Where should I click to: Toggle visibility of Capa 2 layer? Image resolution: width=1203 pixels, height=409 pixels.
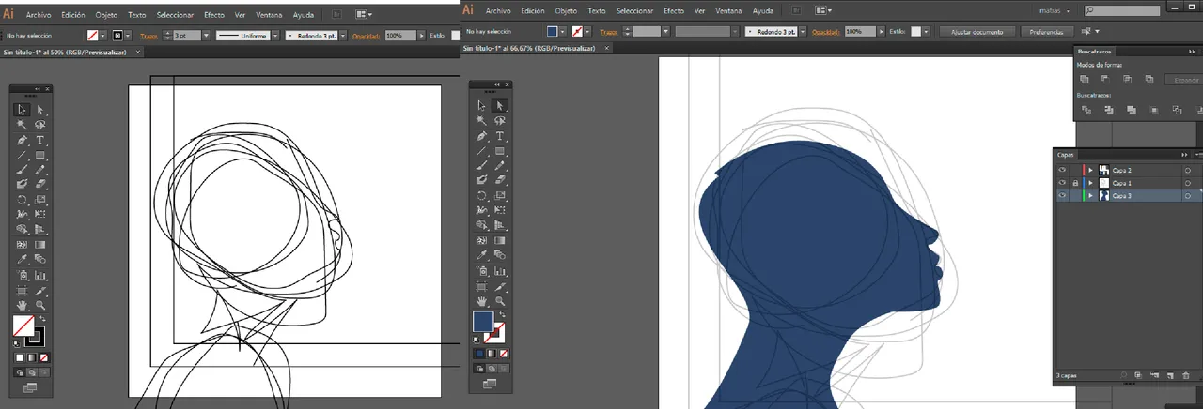pyautogui.click(x=1062, y=170)
